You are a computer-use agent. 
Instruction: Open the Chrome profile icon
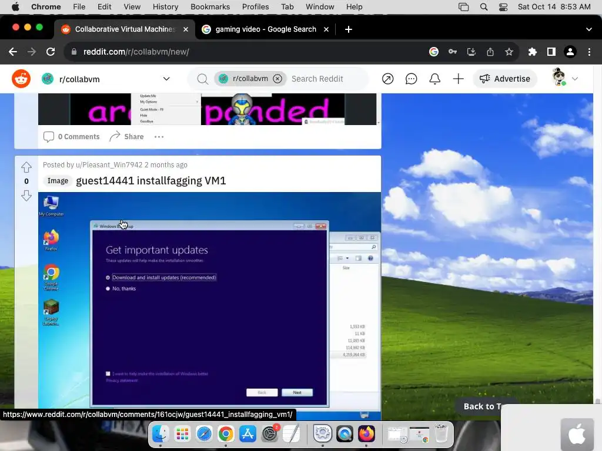tap(570, 52)
